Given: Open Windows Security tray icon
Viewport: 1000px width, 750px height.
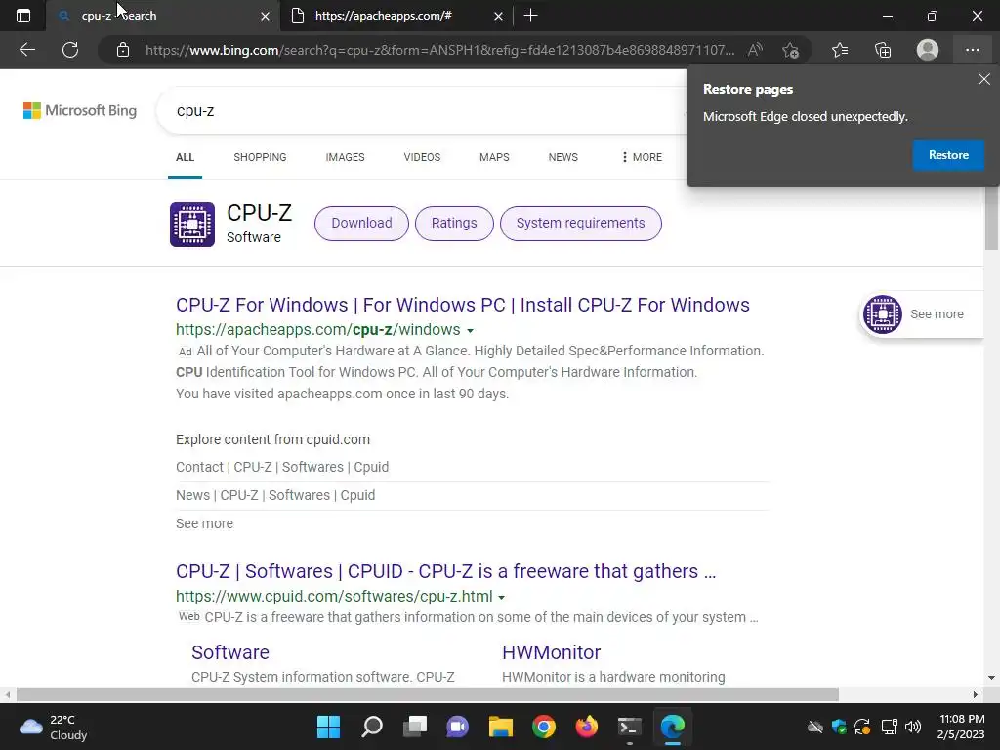Looking at the screenshot, I should (x=839, y=727).
